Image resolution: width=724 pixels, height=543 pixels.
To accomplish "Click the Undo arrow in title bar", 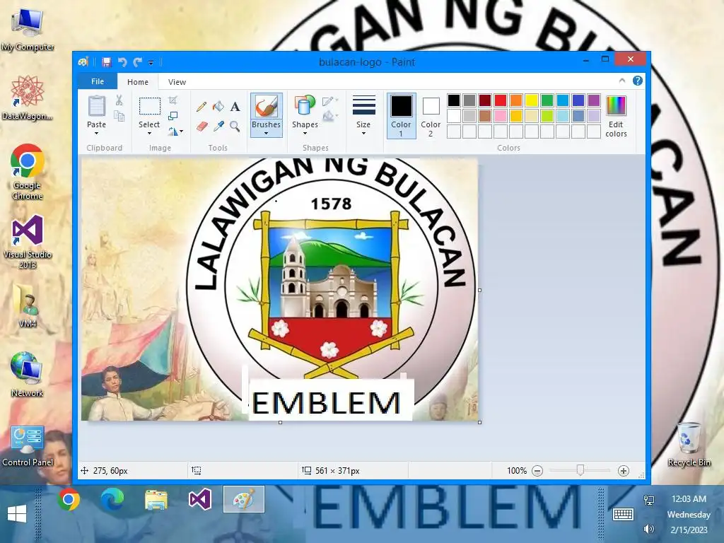I will [122, 62].
